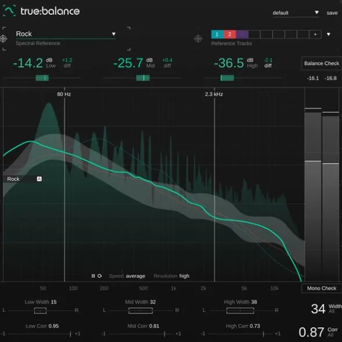Click the High Corr correlation meter
The height and width of the screenshot is (342, 342).
click(240, 334)
